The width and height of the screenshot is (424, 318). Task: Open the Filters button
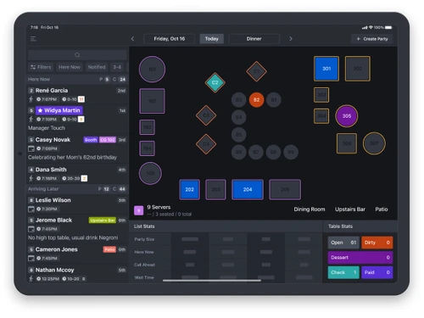click(x=41, y=67)
